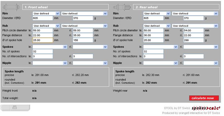Open rear wheel right Spokes dropdown

[201, 47]
